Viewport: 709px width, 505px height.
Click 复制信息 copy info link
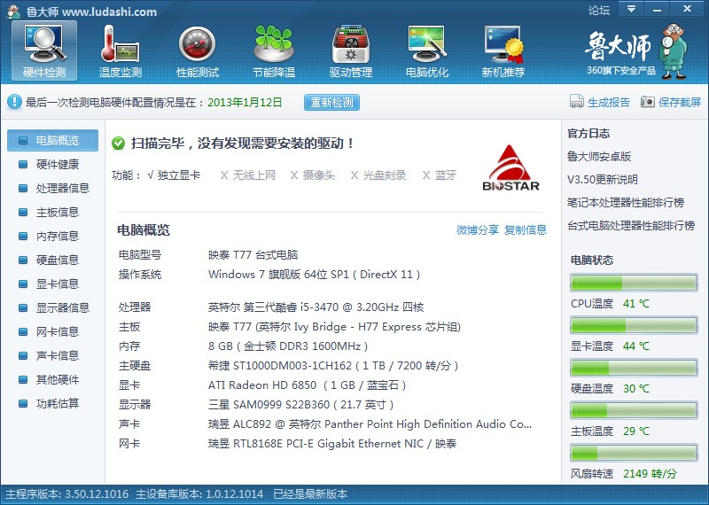point(526,229)
